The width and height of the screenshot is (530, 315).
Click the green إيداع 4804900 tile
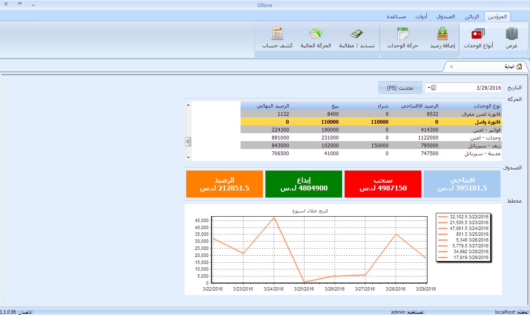click(x=304, y=184)
